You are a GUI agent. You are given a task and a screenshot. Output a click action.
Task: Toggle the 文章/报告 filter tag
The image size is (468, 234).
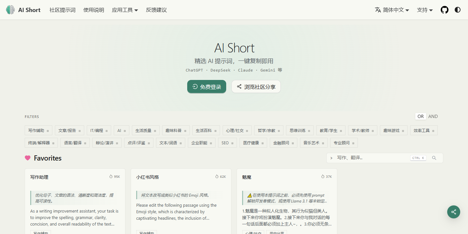pyautogui.click(x=70, y=130)
